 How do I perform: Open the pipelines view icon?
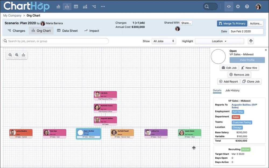click(94, 6)
